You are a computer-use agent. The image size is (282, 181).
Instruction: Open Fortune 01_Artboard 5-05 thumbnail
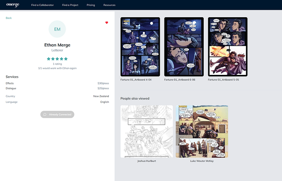coord(228,47)
